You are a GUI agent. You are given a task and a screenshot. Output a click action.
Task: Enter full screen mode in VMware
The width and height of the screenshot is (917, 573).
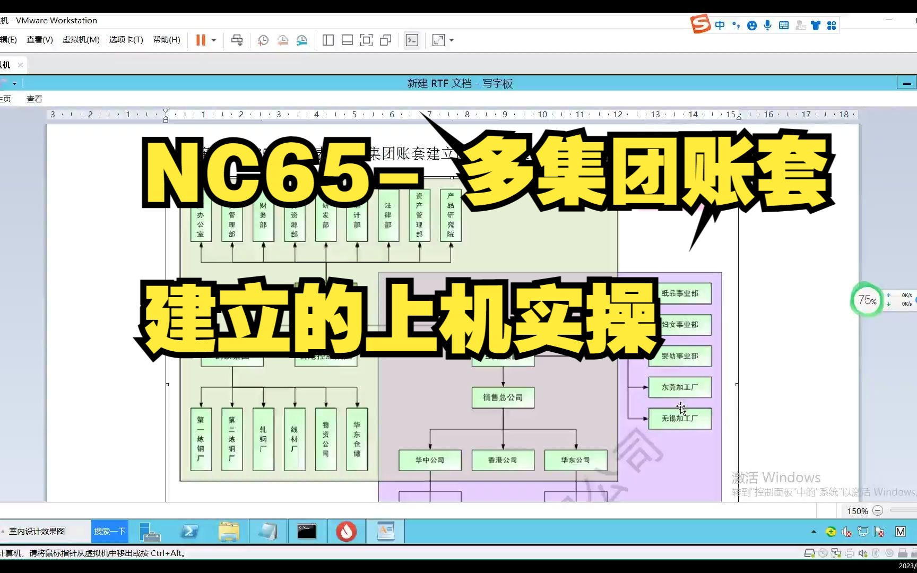(x=366, y=40)
